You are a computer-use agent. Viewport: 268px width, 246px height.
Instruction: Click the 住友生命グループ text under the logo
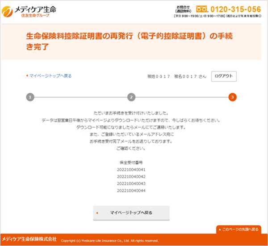point(36,16)
